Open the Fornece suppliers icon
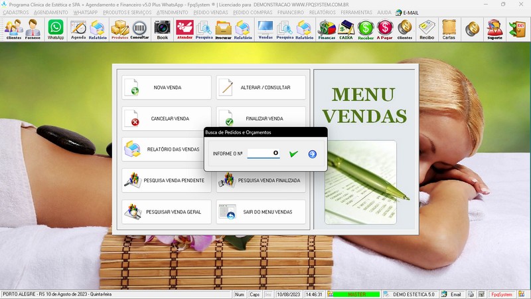 (x=33, y=29)
